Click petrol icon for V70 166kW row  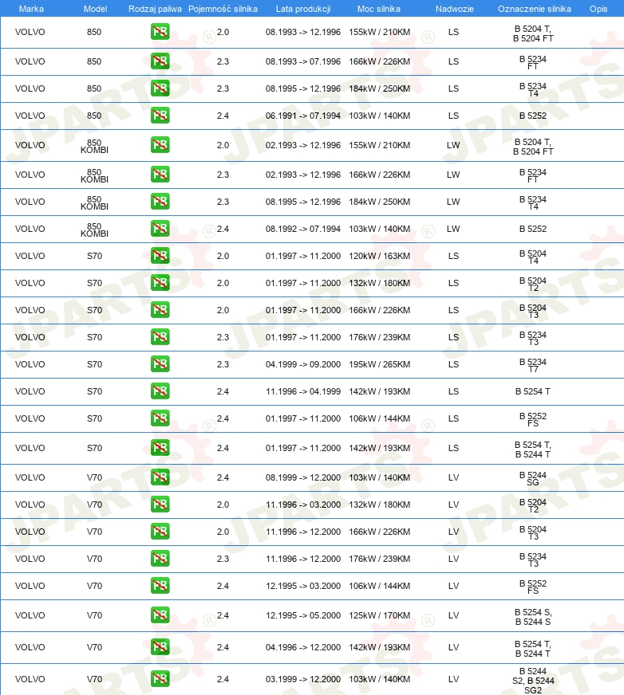160,531
